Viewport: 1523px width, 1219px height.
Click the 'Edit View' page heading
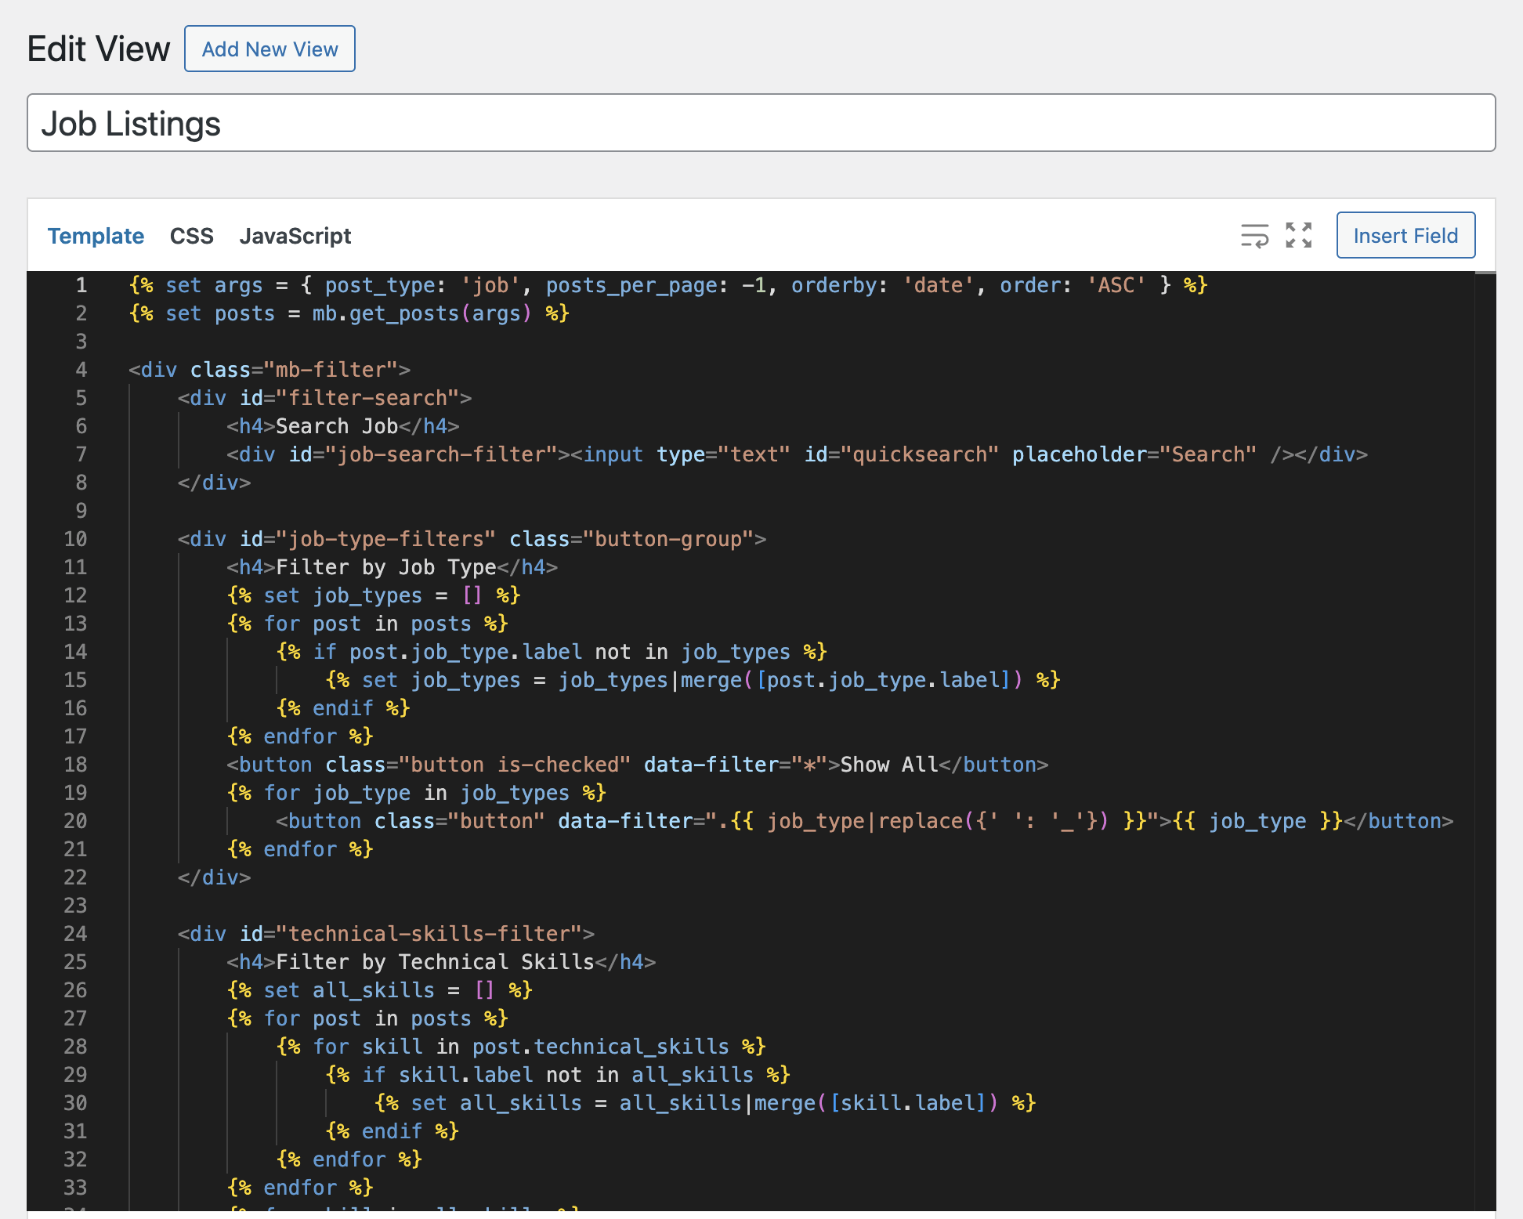tap(99, 49)
